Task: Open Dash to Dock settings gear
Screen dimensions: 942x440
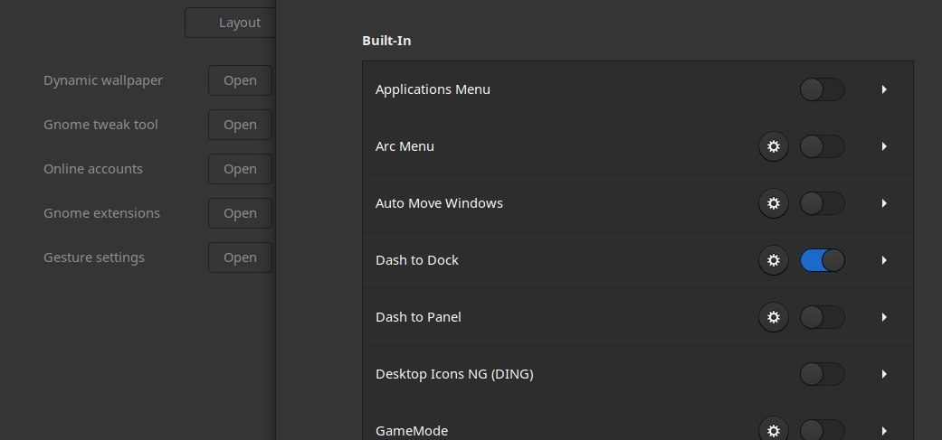Action: pos(773,260)
